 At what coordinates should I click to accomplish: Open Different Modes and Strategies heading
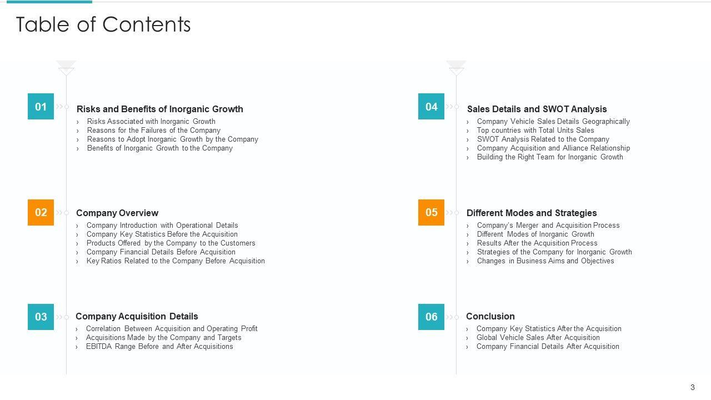pyautogui.click(x=532, y=213)
